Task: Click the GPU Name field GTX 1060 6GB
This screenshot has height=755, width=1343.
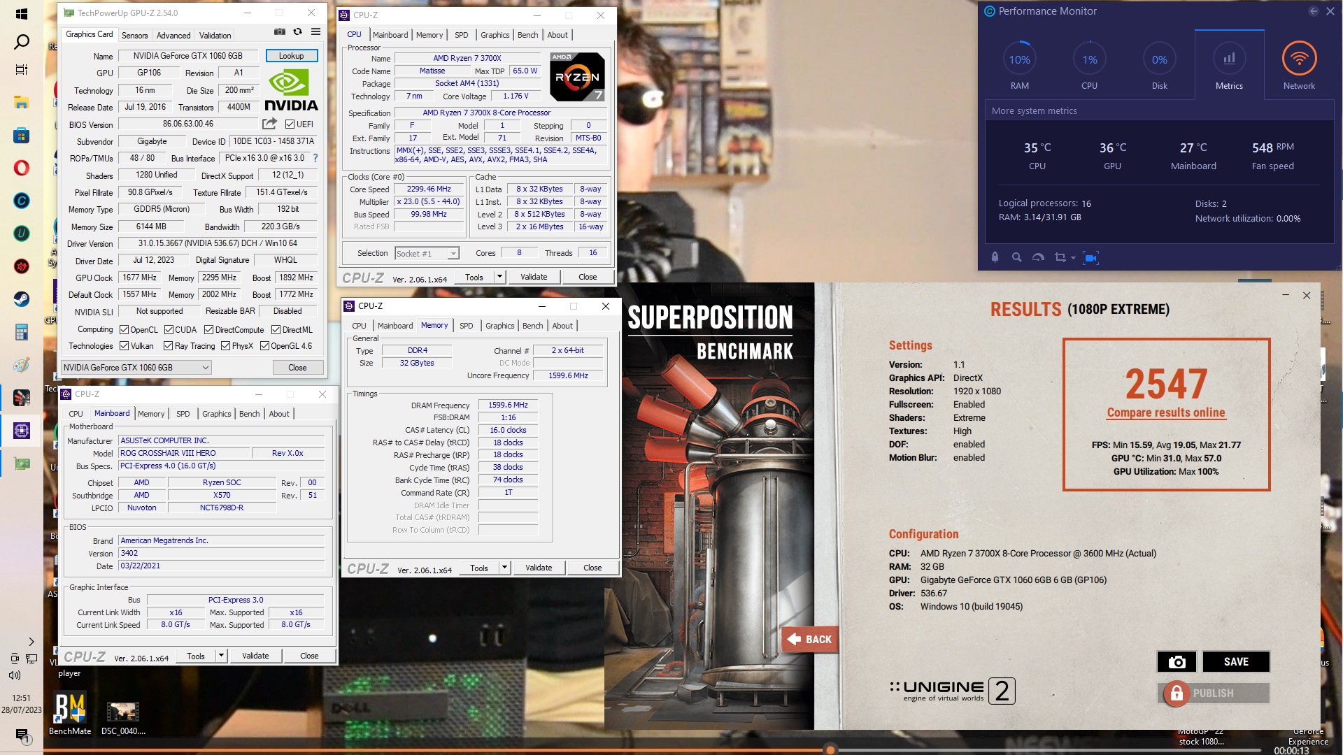Action: [x=188, y=56]
